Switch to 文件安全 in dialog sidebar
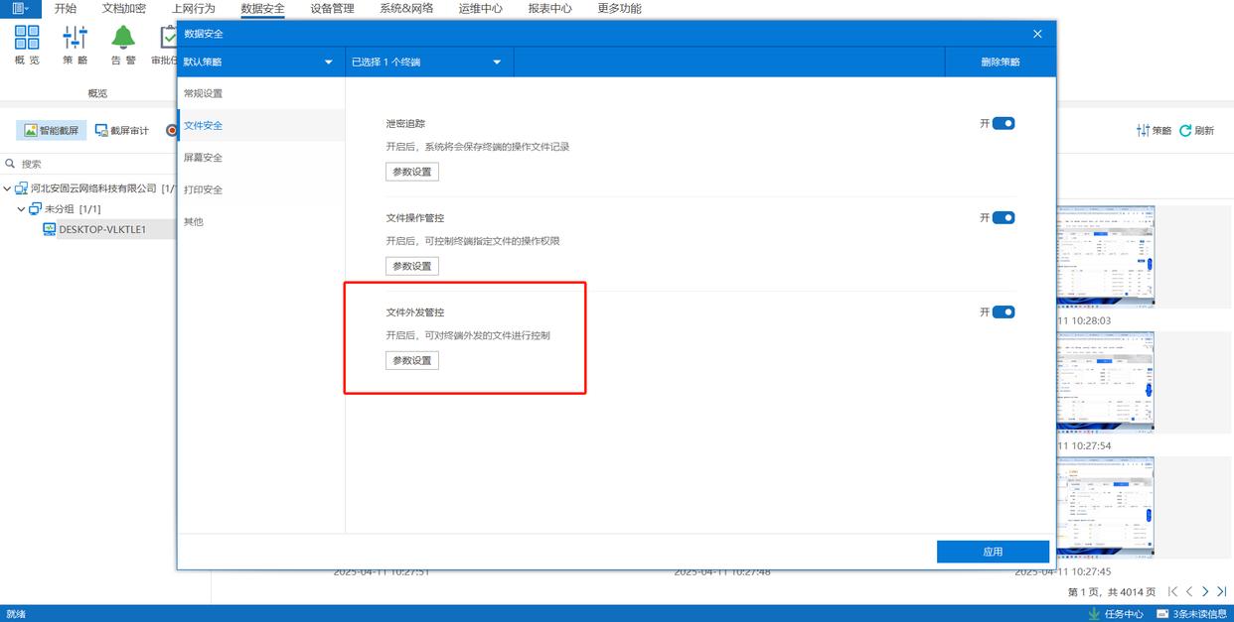The width and height of the screenshot is (1234, 622). coord(261,125)
